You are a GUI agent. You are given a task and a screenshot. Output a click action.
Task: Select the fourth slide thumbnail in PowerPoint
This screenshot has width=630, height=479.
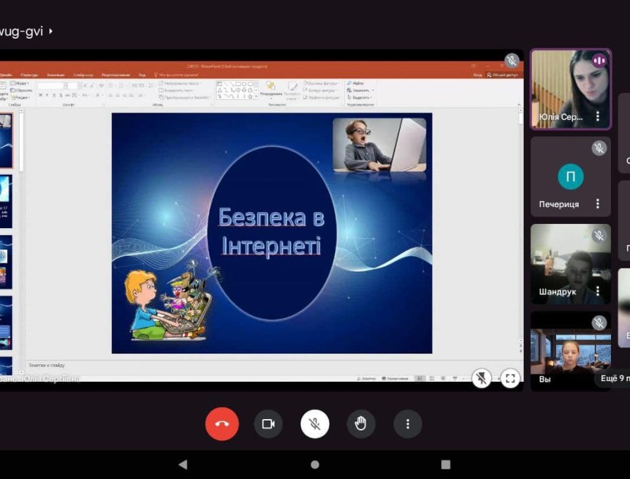click(x=6, y=323)
